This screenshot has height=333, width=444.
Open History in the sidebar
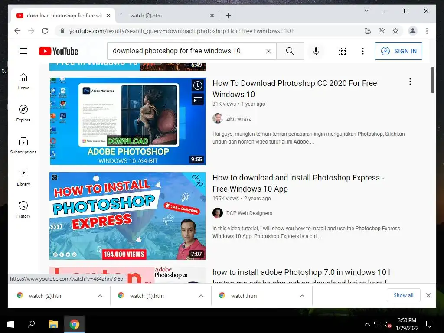[x=23, y=209]
